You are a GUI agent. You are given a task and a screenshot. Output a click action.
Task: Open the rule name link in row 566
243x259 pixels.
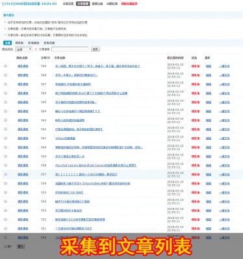(x=23, y=93)
